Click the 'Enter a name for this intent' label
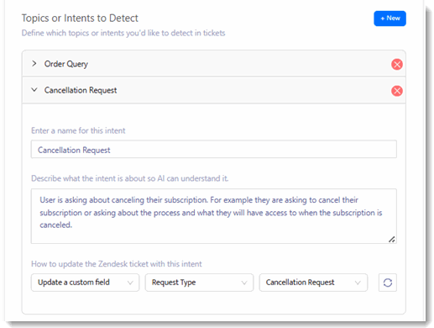This screenshot has height=328, width=434. coord(78,130)
